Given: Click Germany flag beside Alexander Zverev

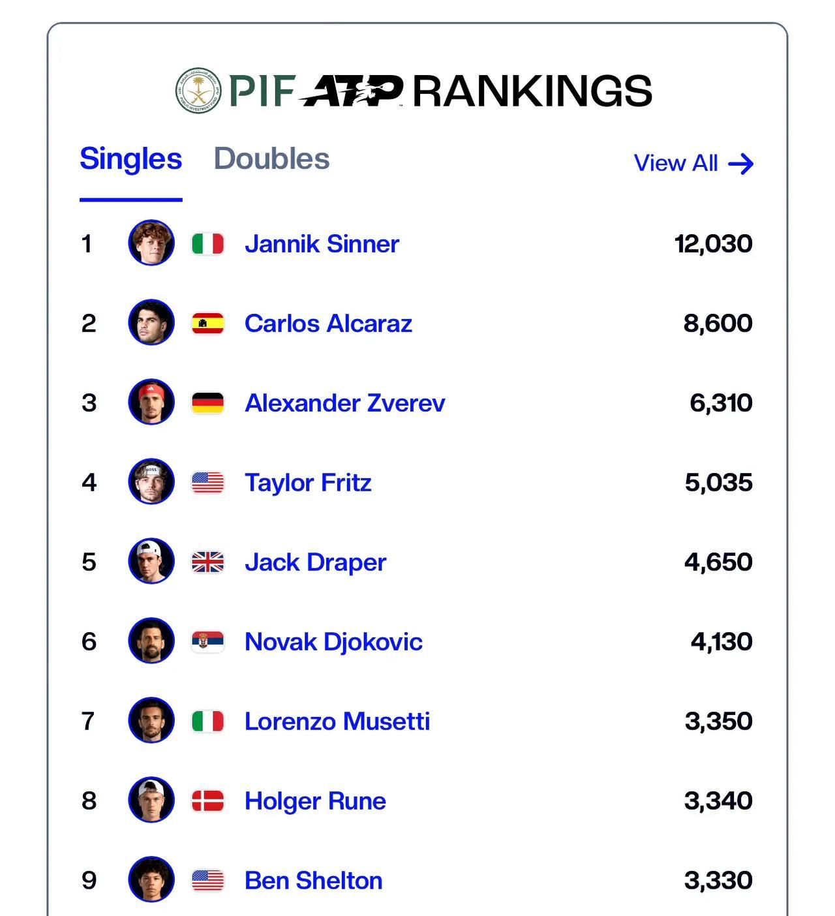Looking at the screenshot, I should pos(208,403).
